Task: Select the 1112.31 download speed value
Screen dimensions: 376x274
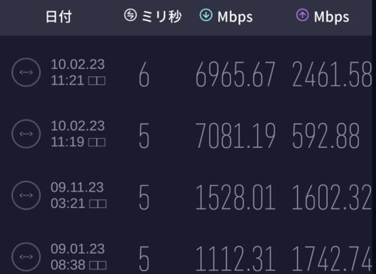Action: pos(234,259)
